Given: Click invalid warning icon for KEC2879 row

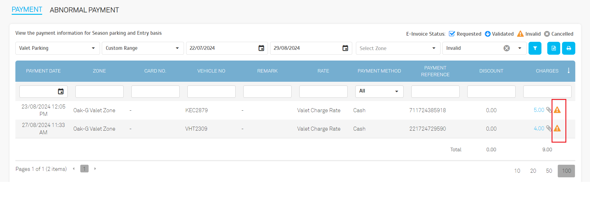Looking at the screenshot, I should pyautogui.click(x=557, y=110).
